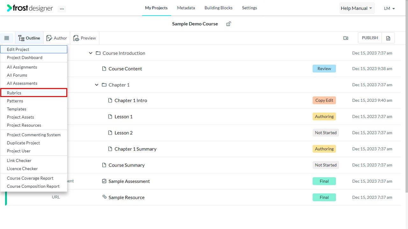Click the link icon of Sample Resource
The width and height of the screenshot is (408, 229).
click(x=104, y=197)
